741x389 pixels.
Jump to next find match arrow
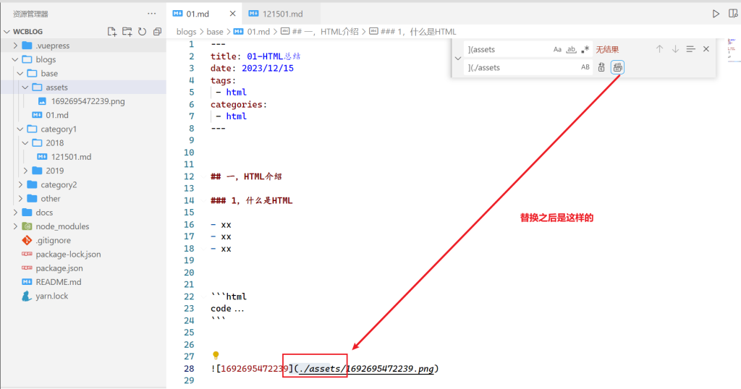(675, 49)
